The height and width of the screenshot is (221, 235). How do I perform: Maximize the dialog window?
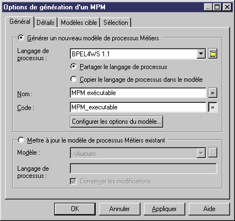[217, 7]
